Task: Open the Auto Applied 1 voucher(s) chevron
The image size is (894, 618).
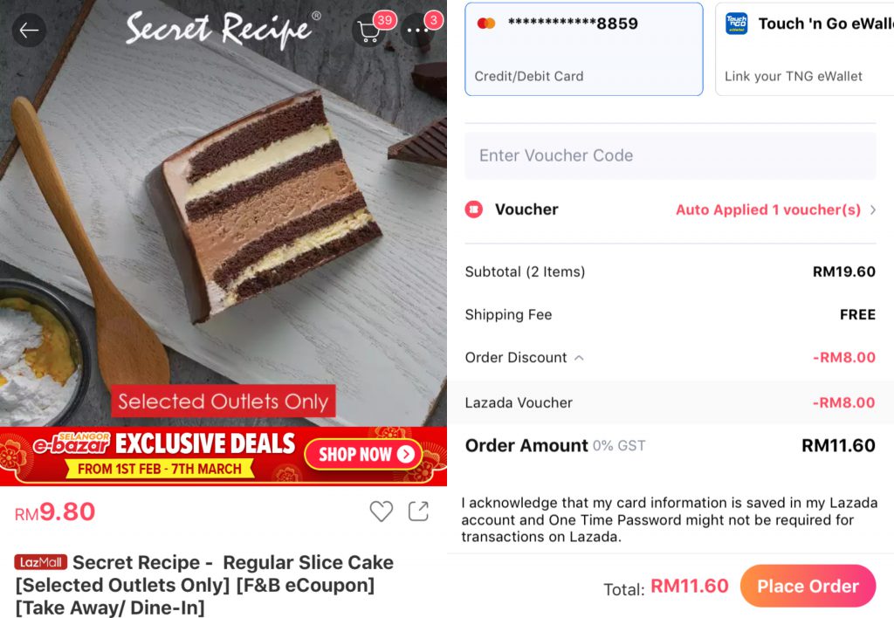Action: click(873, 209)
